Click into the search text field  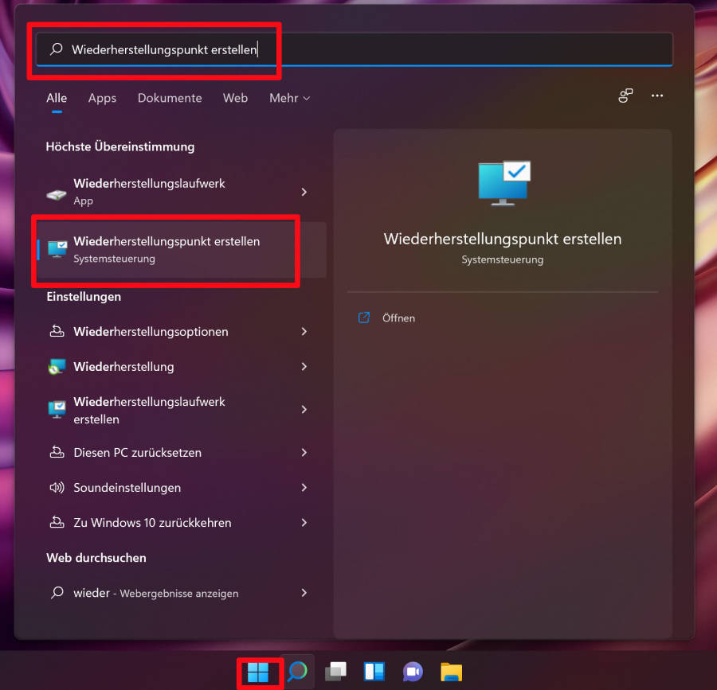[x=358, y=49]
